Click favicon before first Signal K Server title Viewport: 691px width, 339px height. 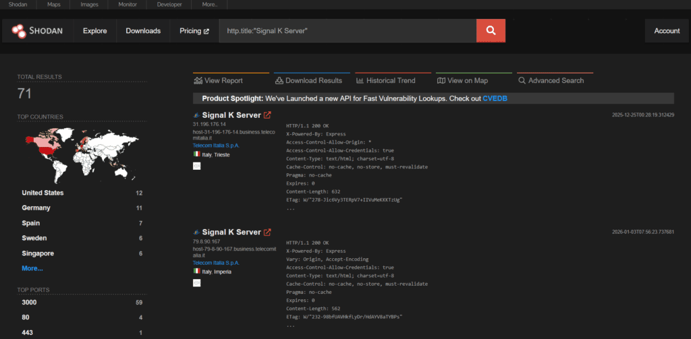[196, 115]
